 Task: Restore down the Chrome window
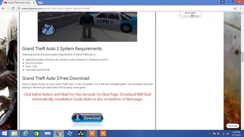tap(233, 2)
